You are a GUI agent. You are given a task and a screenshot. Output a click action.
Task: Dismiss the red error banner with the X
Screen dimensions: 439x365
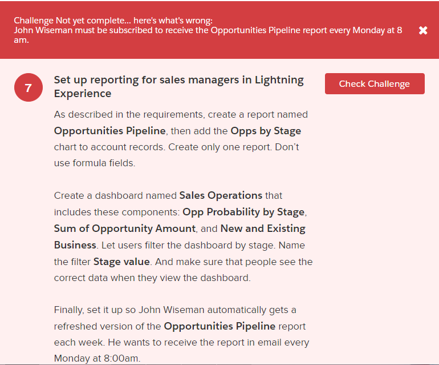(x=423, y=30)
